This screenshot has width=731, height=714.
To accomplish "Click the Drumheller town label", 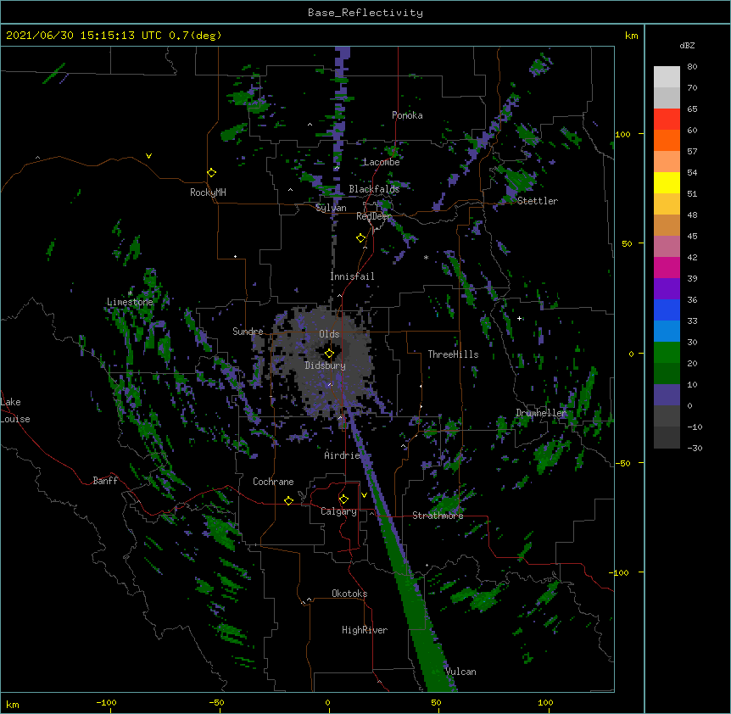I will (541, 413).
